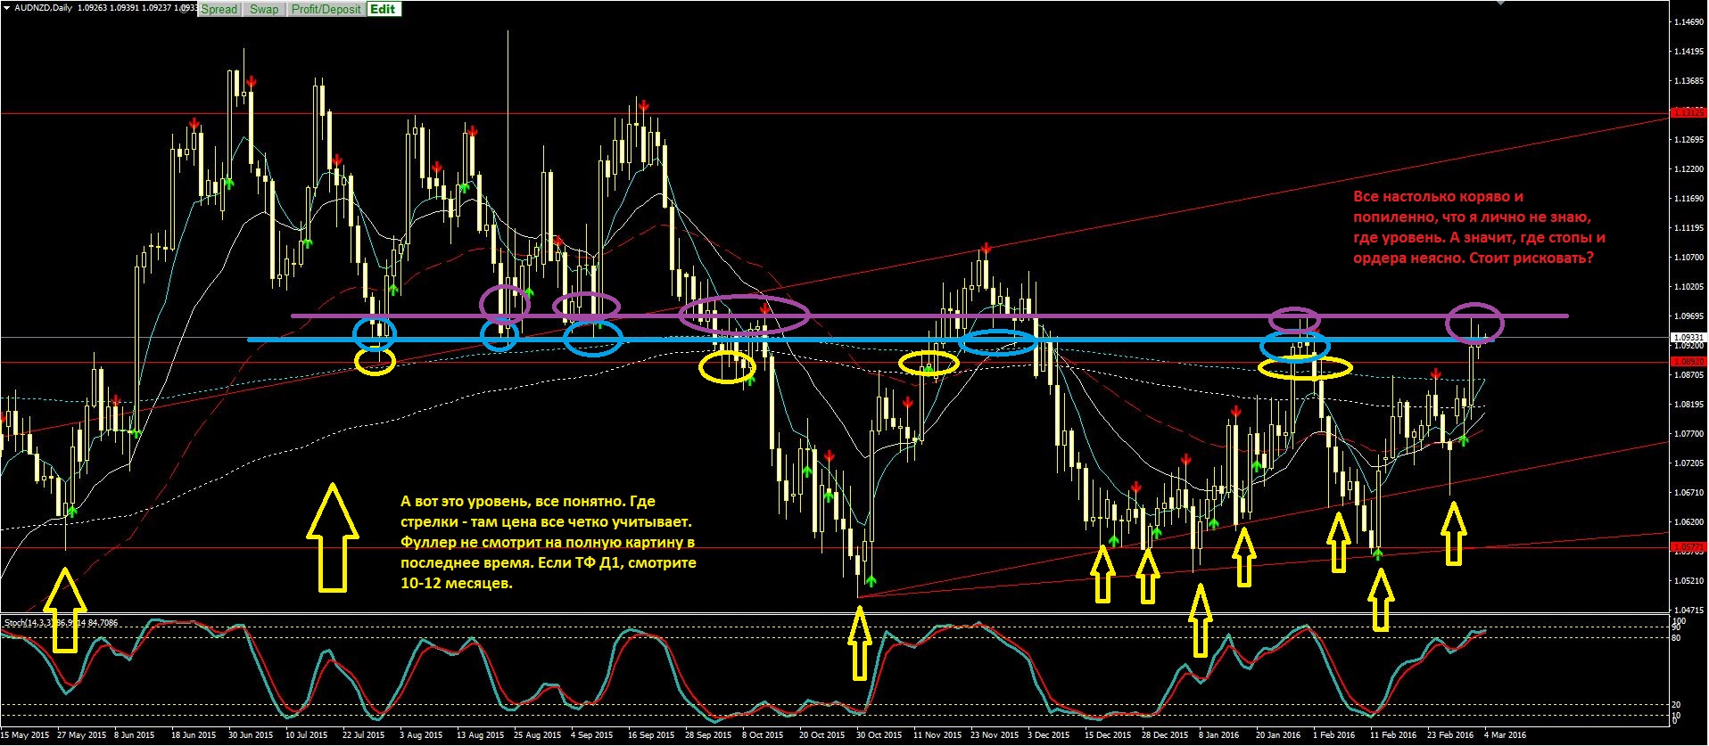This screenshot has height=746, width=1709.
Task: Click the Swap button
Action: tap(263, 9)
